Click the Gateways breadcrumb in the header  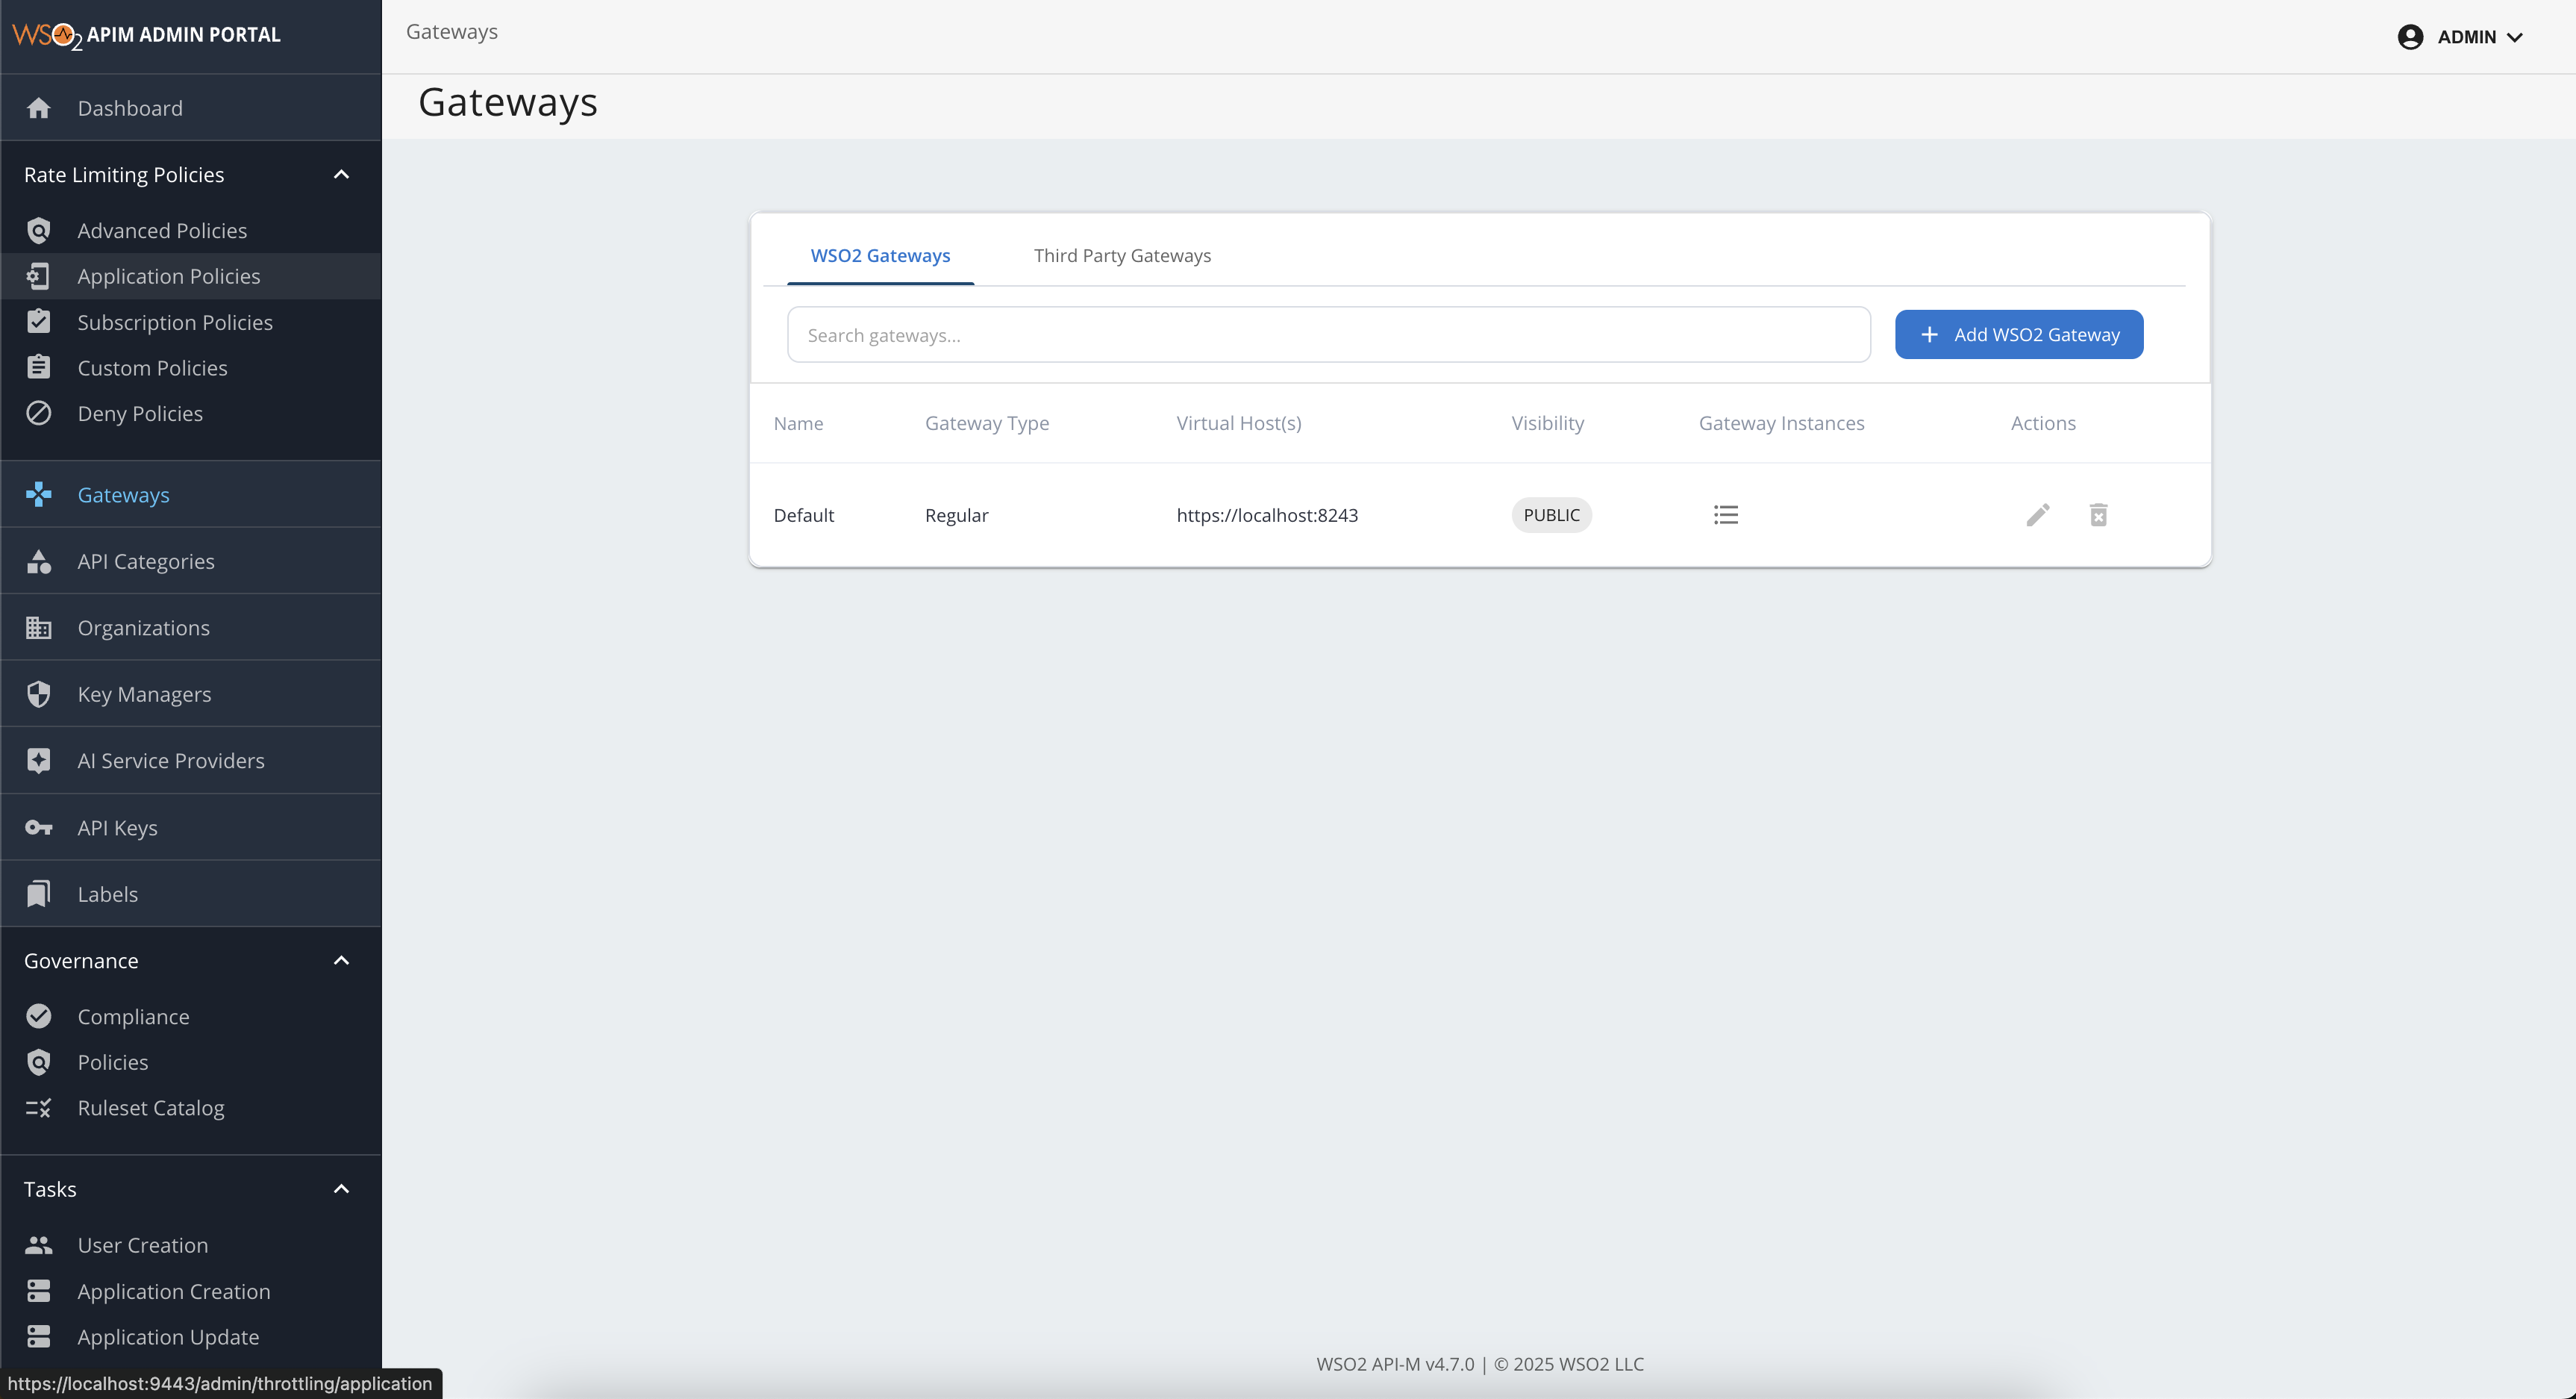(452, 32)
